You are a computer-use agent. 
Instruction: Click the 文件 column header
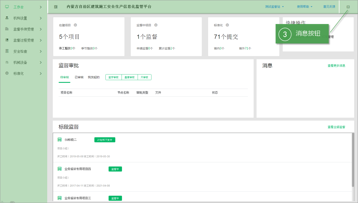tap(158, 92)
